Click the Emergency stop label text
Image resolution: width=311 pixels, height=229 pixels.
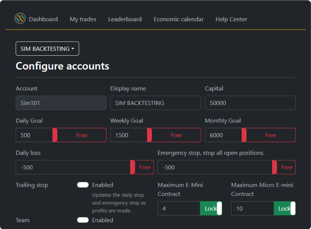pyautogui.click(x=211, y=153)
